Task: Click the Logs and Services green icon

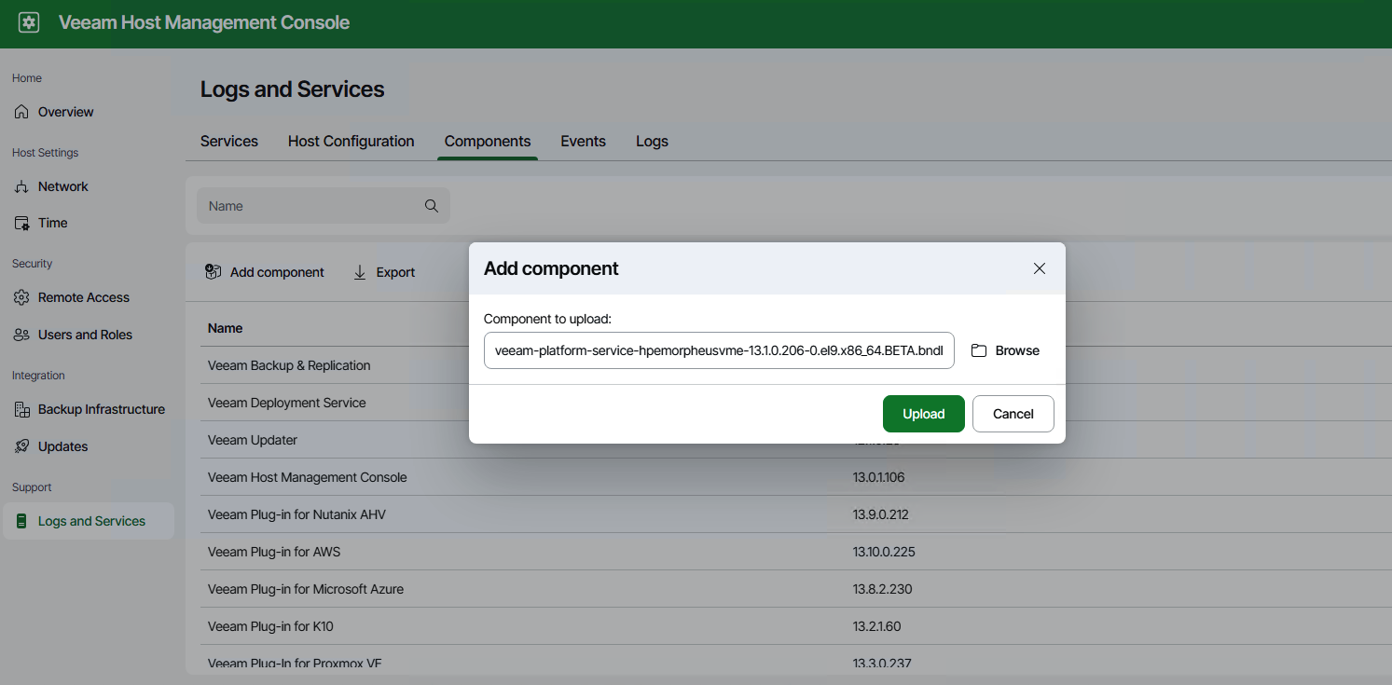Action: click(x=21, y=521)
